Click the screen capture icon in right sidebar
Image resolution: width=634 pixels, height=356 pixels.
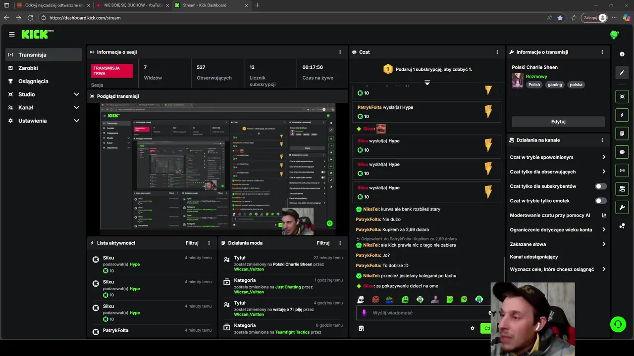tap(622, 96)
